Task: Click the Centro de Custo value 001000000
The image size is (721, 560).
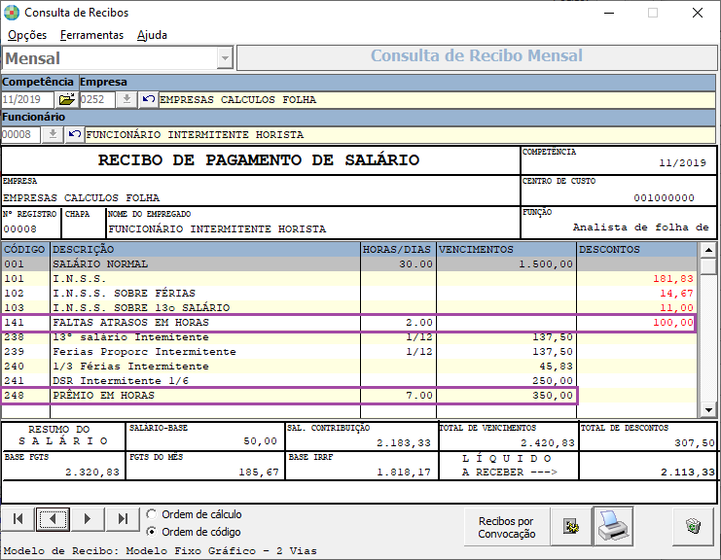Action: (x=664, y=198)
